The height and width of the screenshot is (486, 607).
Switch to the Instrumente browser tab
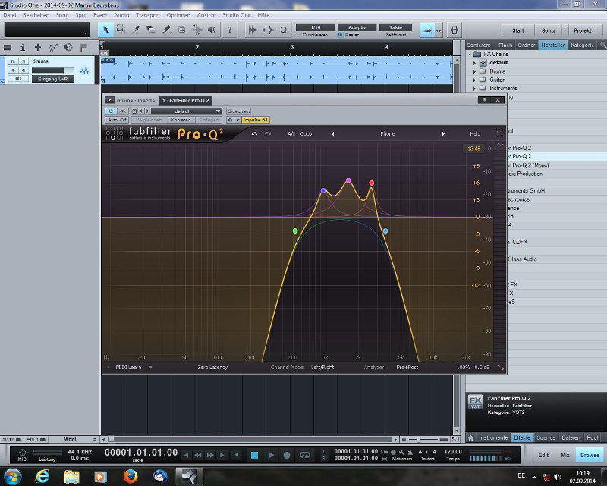click(x=493, y=437)
